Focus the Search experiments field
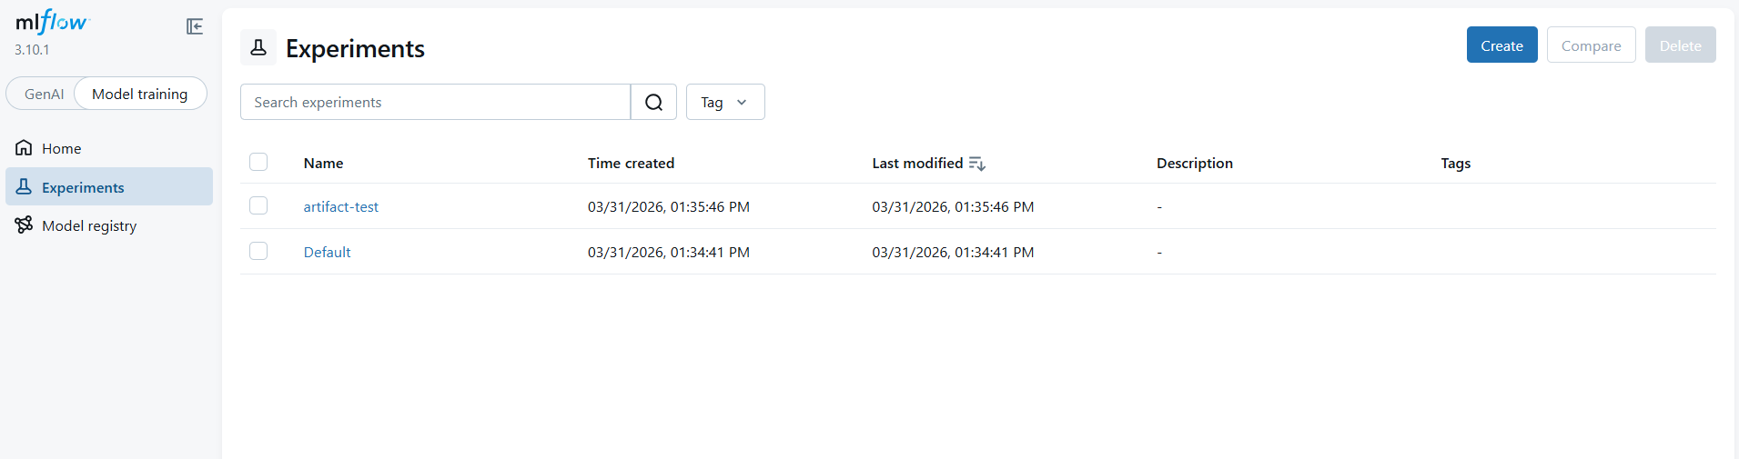 pos(435,103)
